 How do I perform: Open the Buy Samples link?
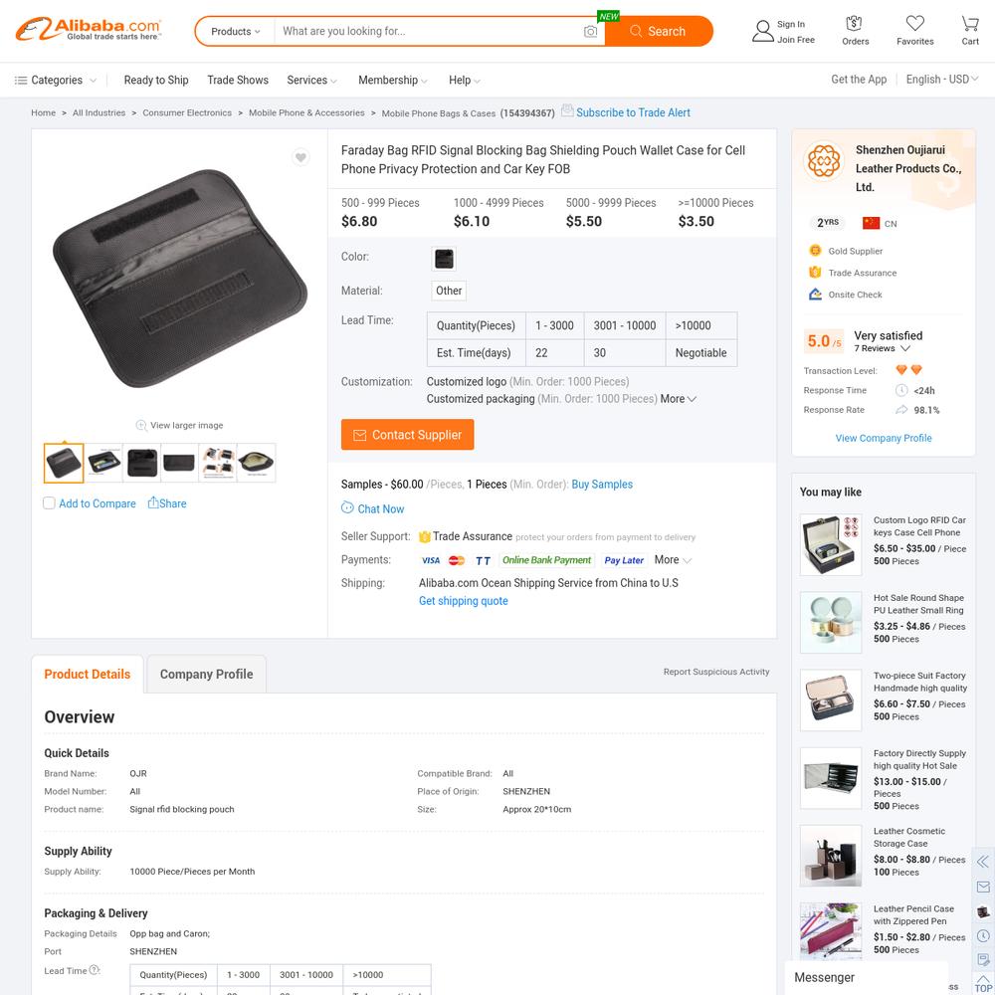pos(602,485)
